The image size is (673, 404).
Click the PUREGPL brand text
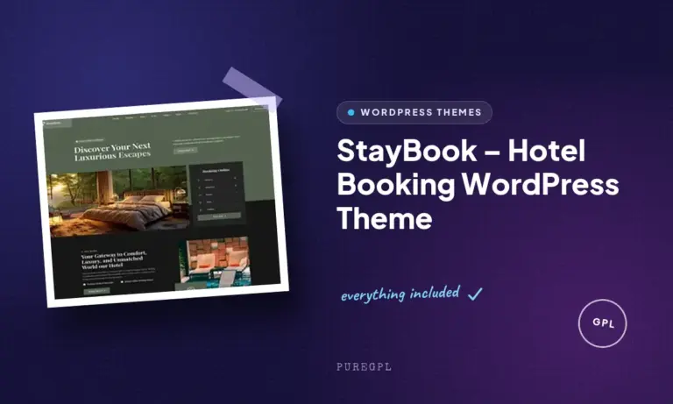tap(364, 366)
